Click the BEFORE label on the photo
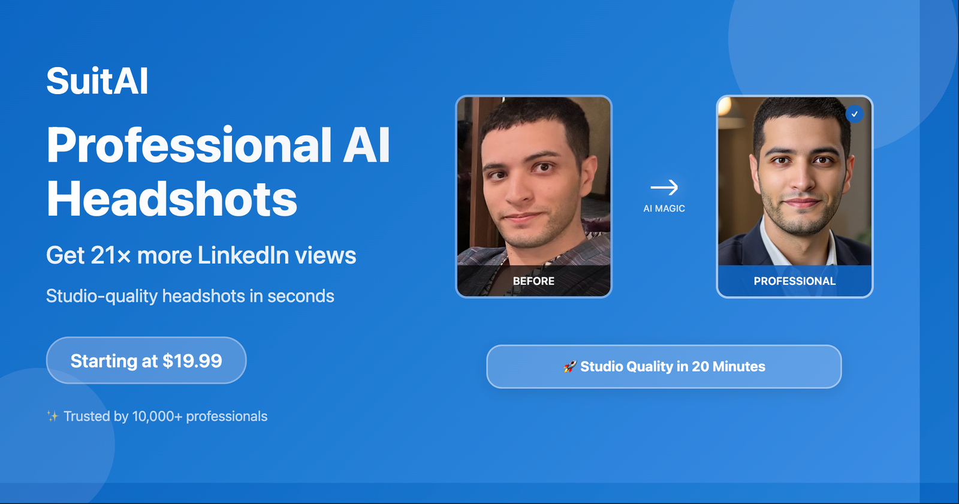Image resolution: width=959 pixels, height=504 pixels. click(533, 281)
